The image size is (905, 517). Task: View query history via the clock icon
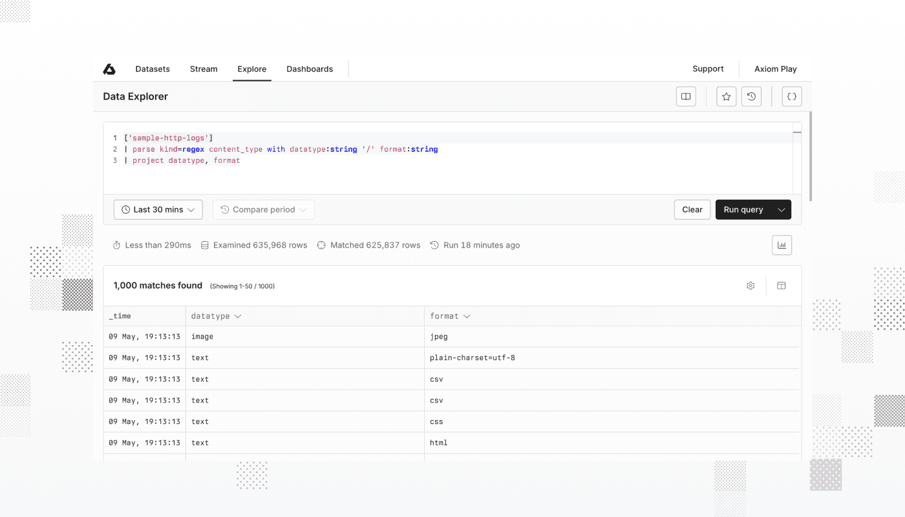[x=751, y=96]
